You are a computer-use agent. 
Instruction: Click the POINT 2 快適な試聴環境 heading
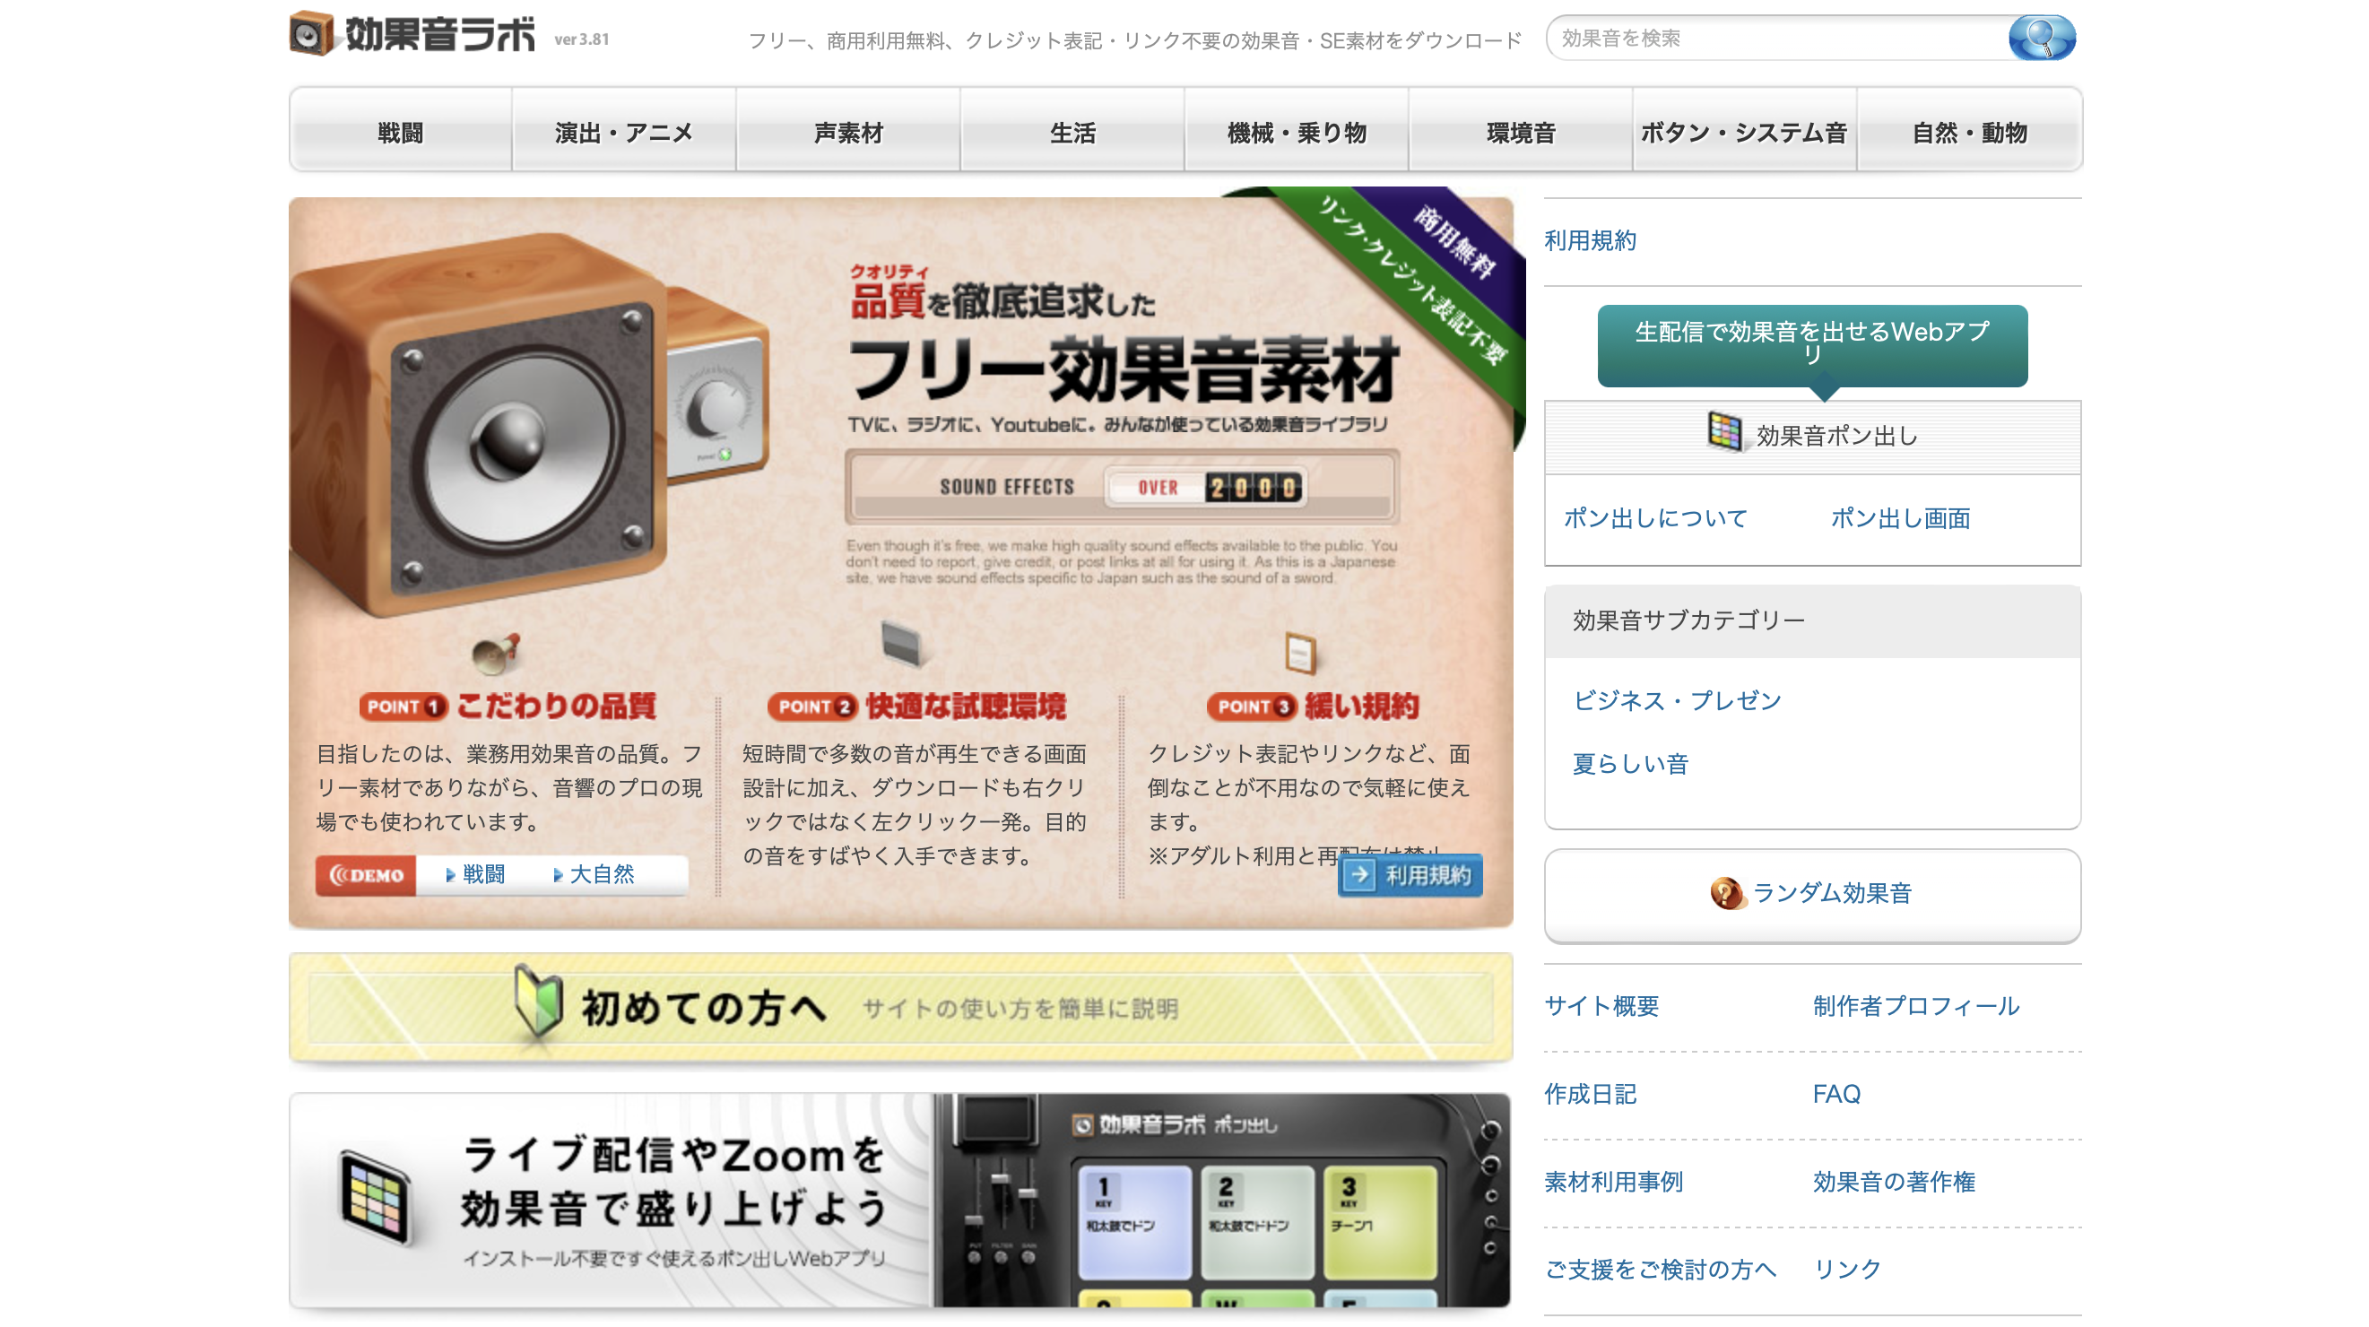(917, 706)
